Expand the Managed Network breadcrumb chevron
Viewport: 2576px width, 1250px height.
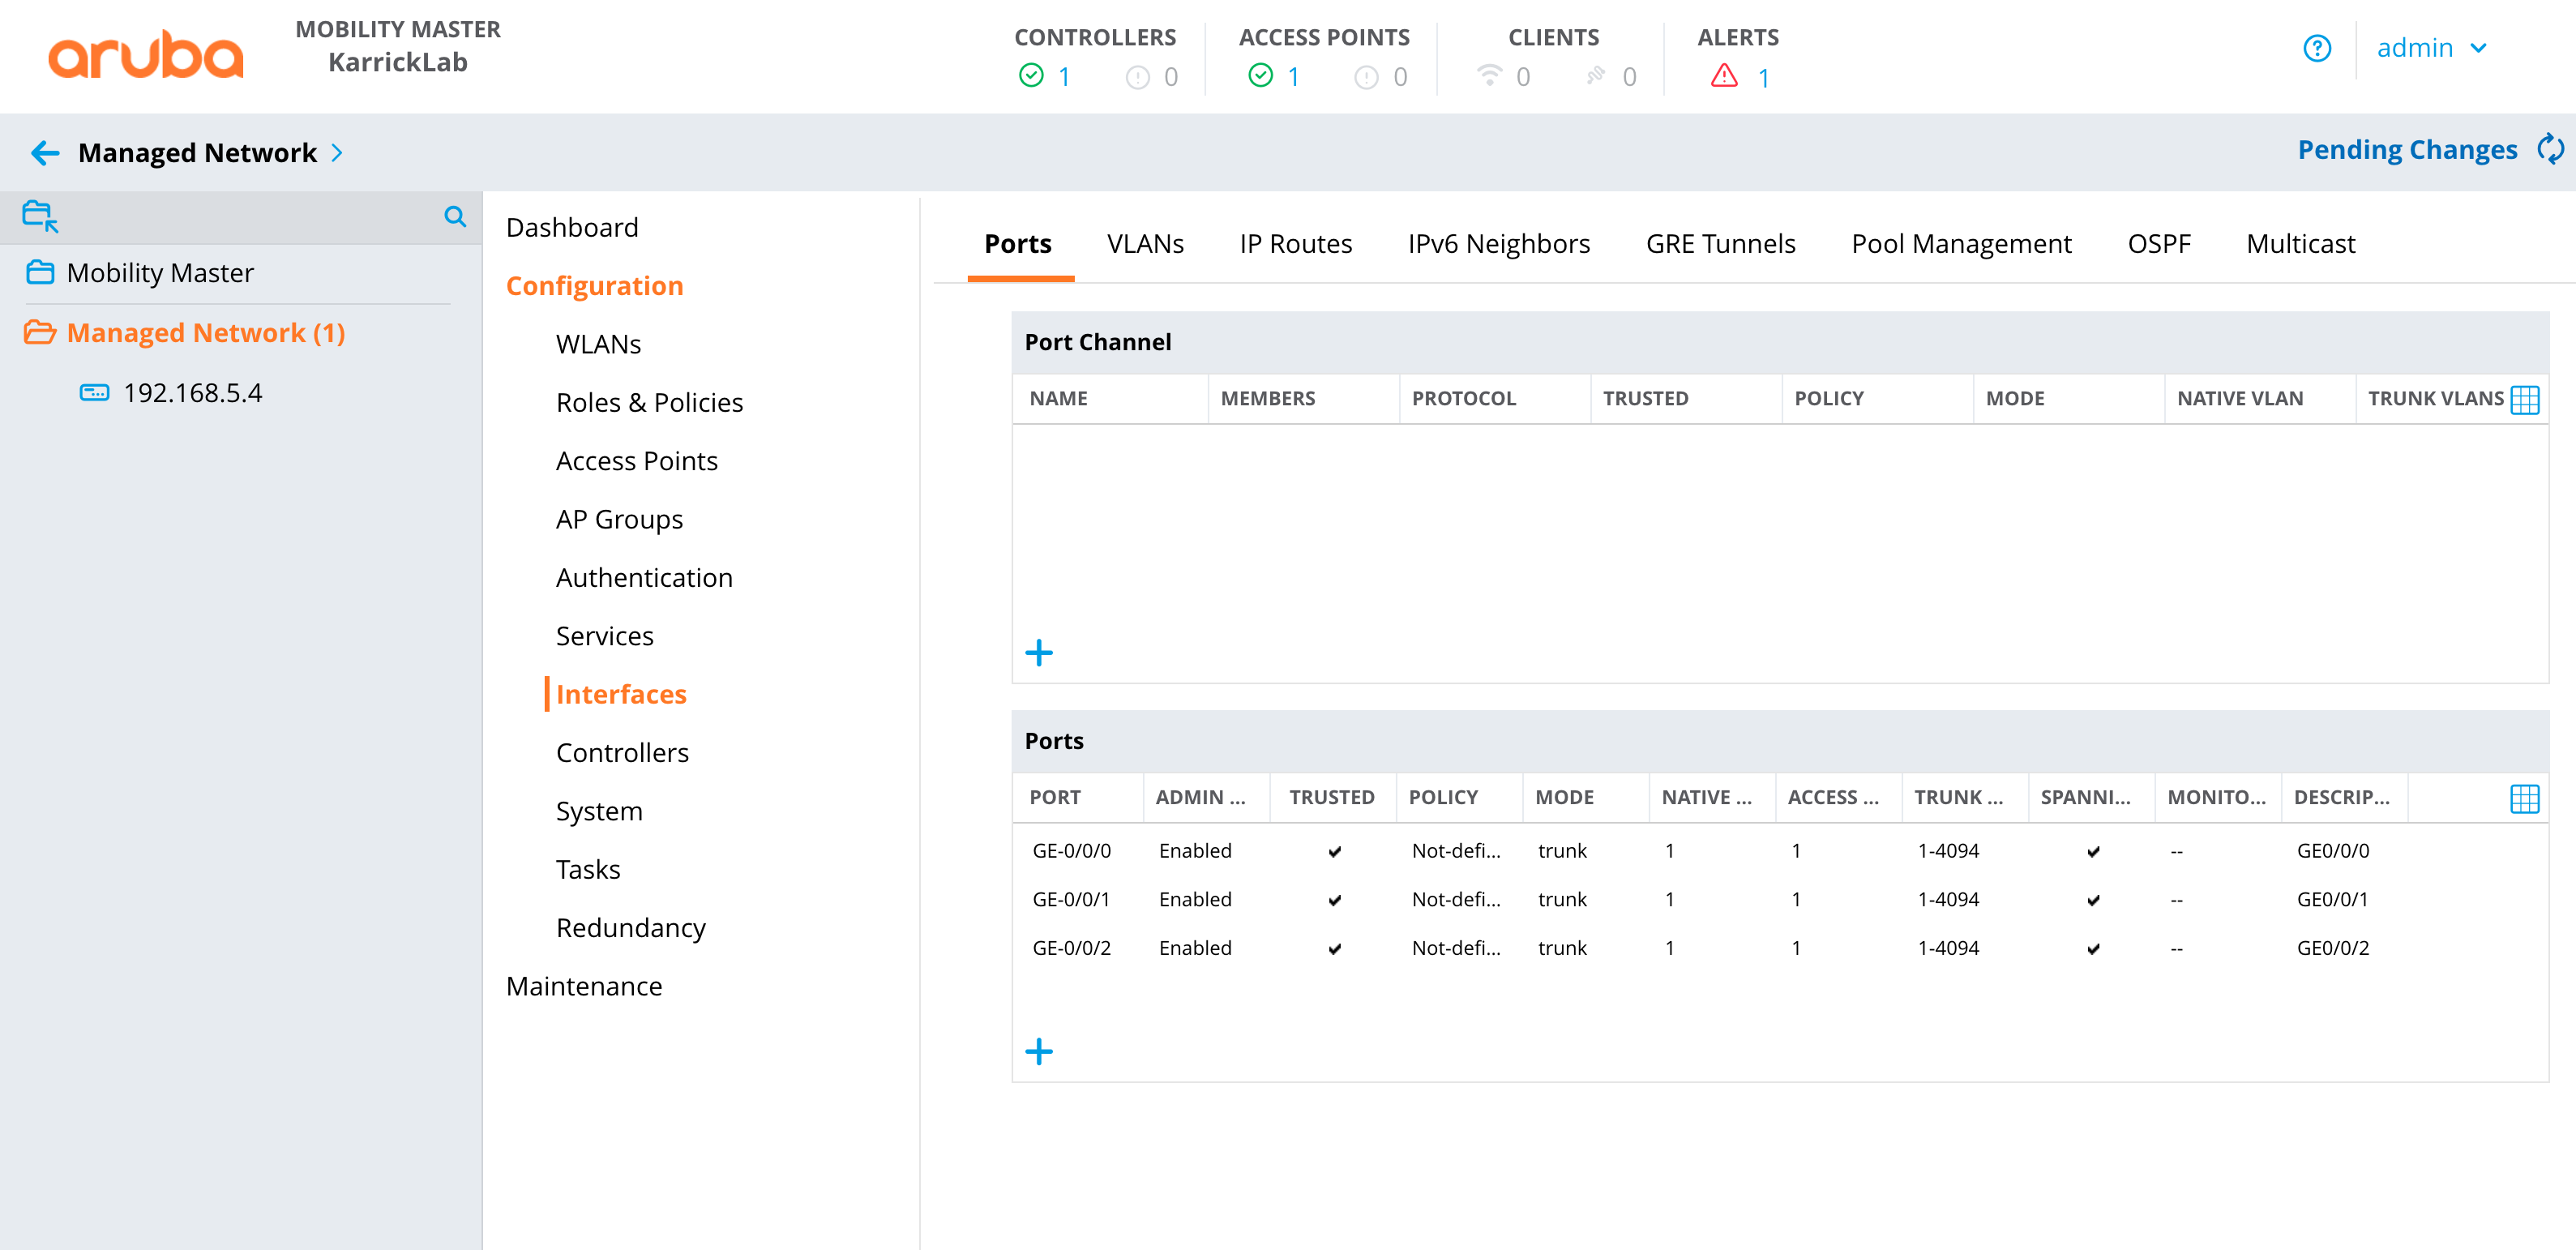click(337, 153)
